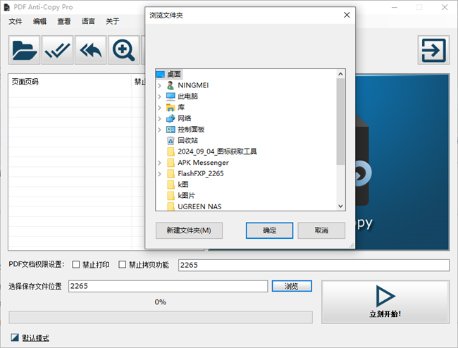Click the 2024_09_04 folder icon
458x348 pixels.
click(171, 151)
